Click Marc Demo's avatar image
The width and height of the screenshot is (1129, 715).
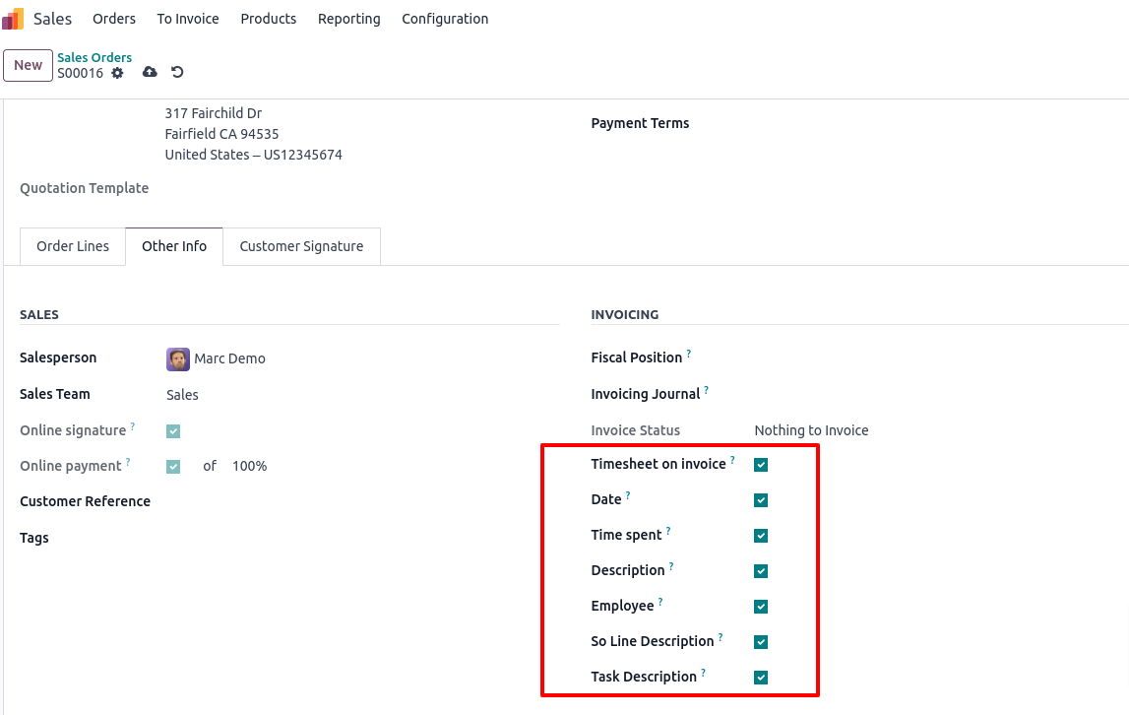click(x=178, y=358)
